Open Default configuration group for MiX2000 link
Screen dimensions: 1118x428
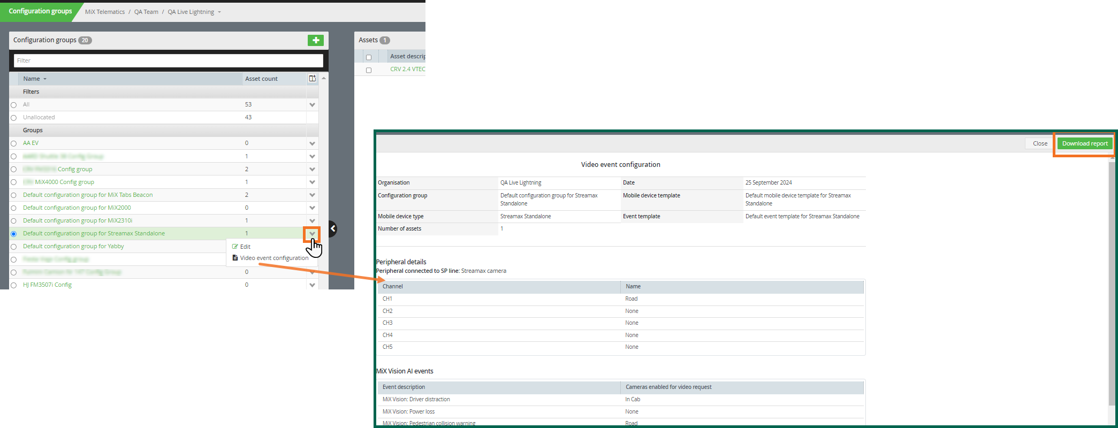77,208
